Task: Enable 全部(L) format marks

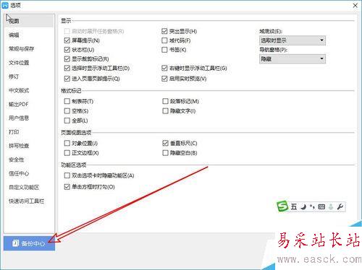Action: pyautogui.click(x=67, y=121)
